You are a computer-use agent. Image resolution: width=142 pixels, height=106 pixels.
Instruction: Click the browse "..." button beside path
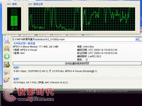(x=141, y=39)
